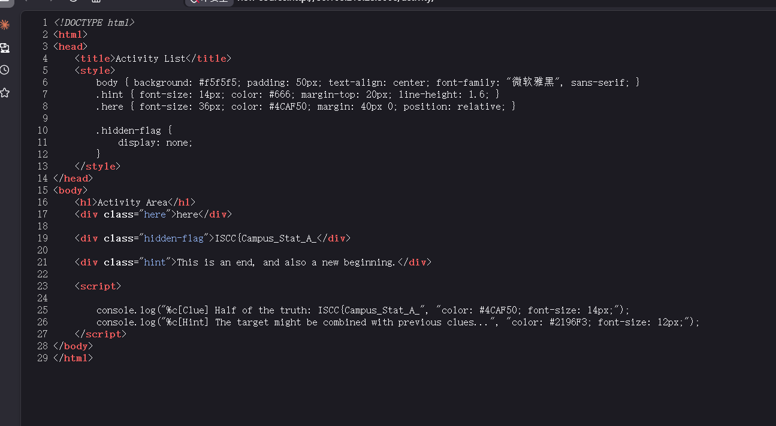
Task: Open the bookmarks star sidebar icon
Action: pyautogui.click(x=5, y=93)
